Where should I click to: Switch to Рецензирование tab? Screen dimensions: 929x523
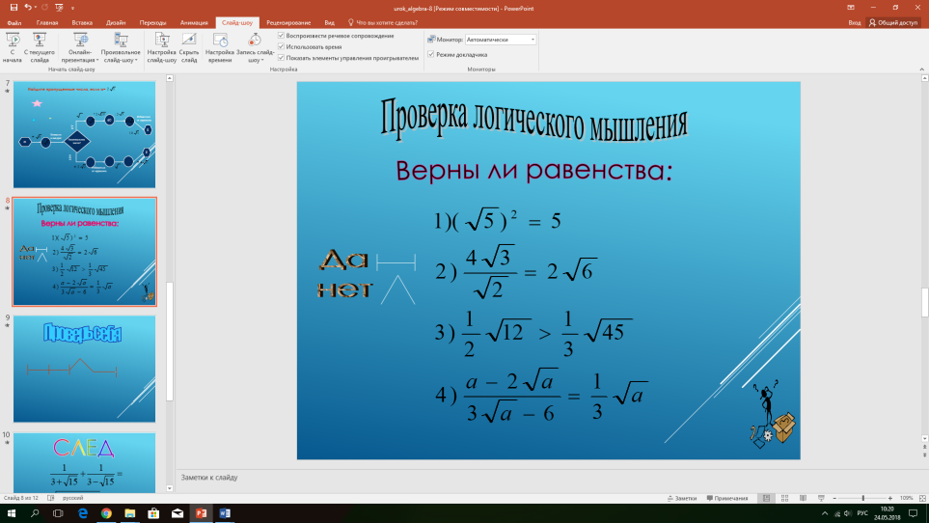[x=288, y=22]
